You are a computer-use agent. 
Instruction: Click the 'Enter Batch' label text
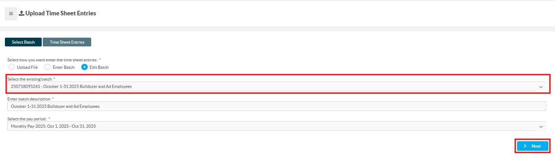(x=64, y=67)
